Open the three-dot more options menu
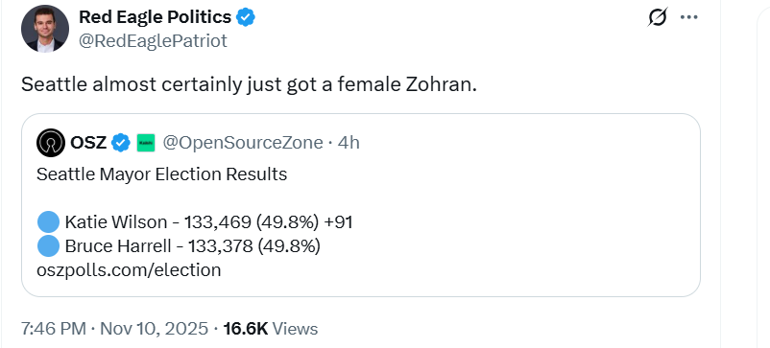Image resolution: width=770 pixels, height=348 pixels. pyautogui.click(x=689, y=17)
